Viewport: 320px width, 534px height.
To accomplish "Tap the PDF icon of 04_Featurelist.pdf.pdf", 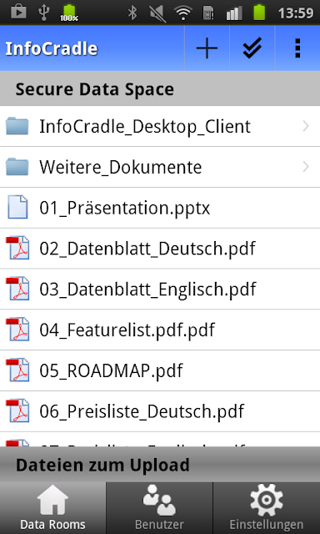I will pyautogui.click(x=17, y=330).
